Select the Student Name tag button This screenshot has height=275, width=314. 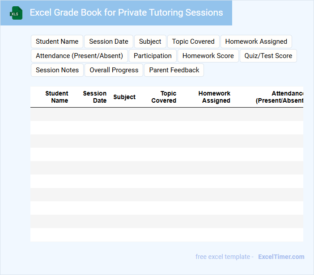57,42
